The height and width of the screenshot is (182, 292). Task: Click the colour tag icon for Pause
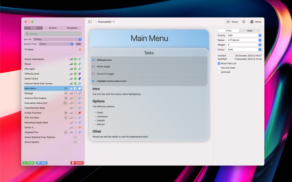[x=80, y=64]
